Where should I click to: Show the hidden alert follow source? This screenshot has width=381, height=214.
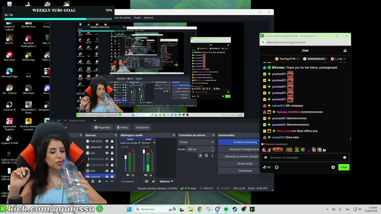pos(107,159)
